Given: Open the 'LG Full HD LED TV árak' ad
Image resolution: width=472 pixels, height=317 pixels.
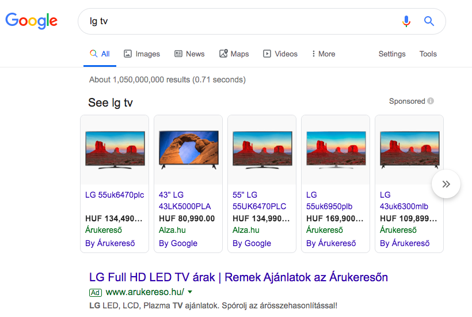Looking at the screenshot, I should point(238,277).
